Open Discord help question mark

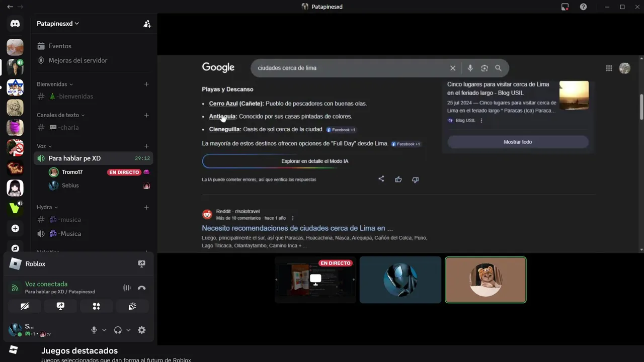click(x=583, y=7)
